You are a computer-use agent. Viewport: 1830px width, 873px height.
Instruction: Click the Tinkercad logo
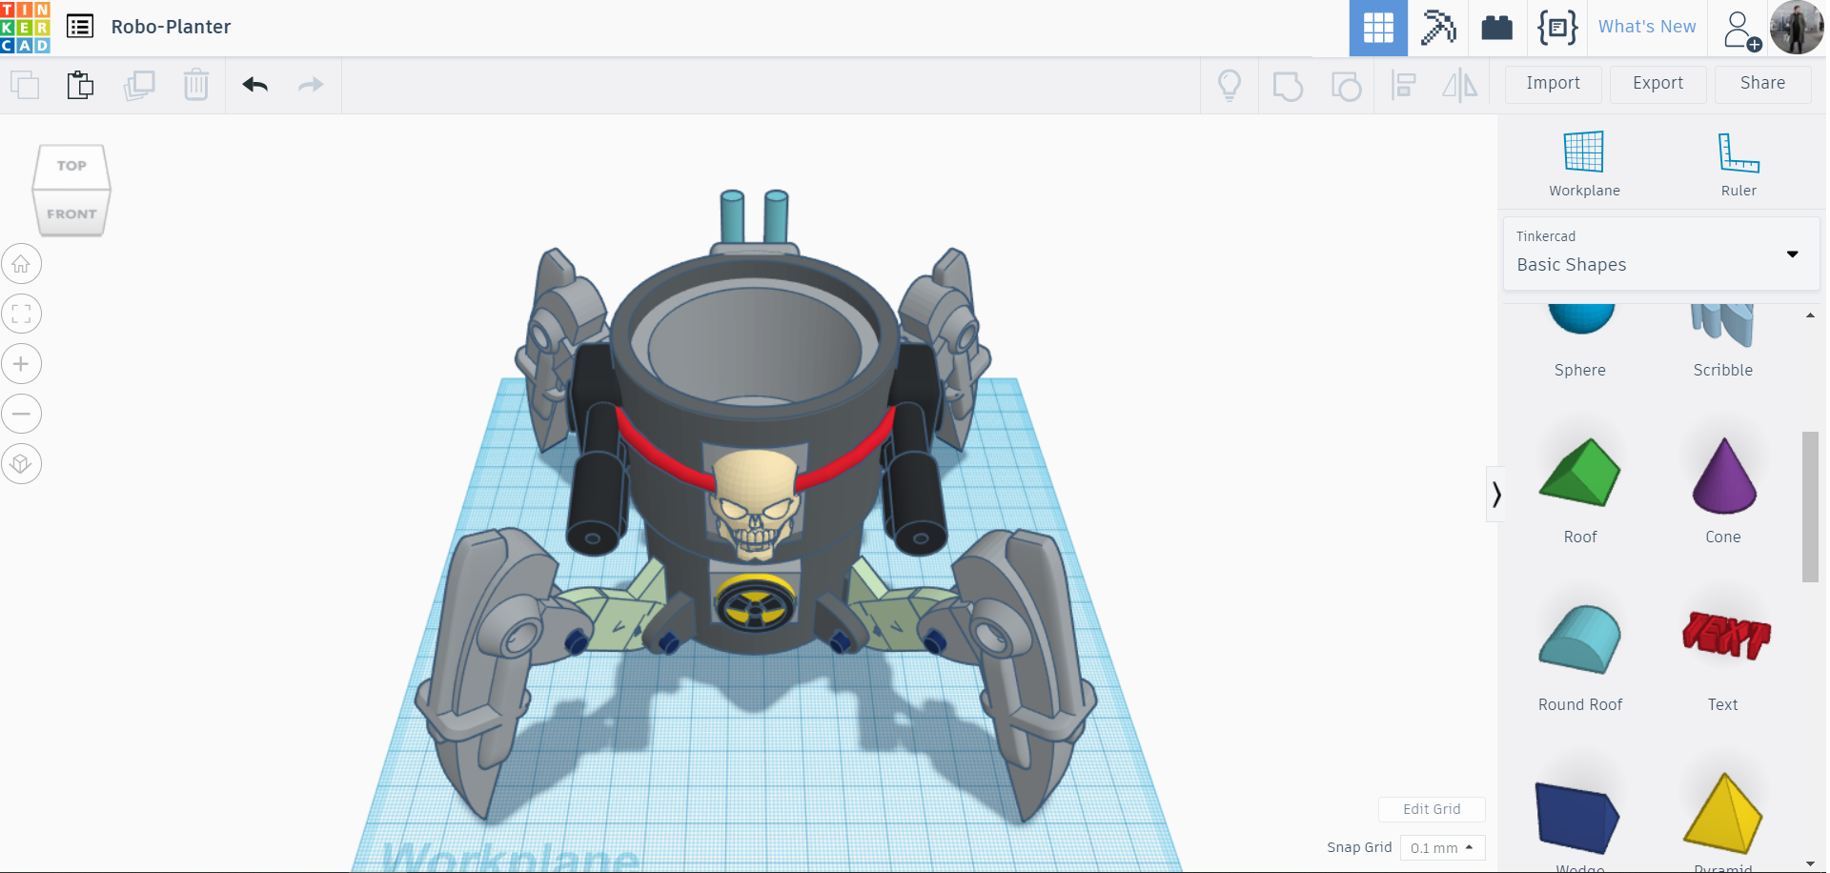click(26, 27)
